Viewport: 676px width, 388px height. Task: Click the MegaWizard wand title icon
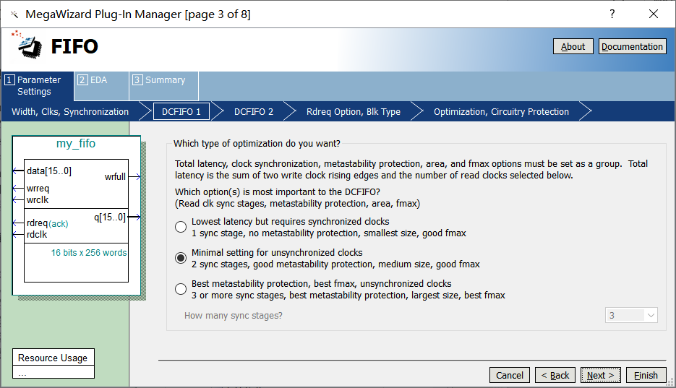click(x=14, y=14)
